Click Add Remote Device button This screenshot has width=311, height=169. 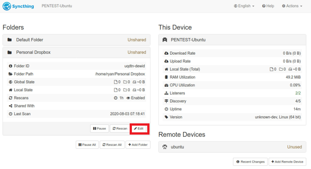[x=287, y=162]
